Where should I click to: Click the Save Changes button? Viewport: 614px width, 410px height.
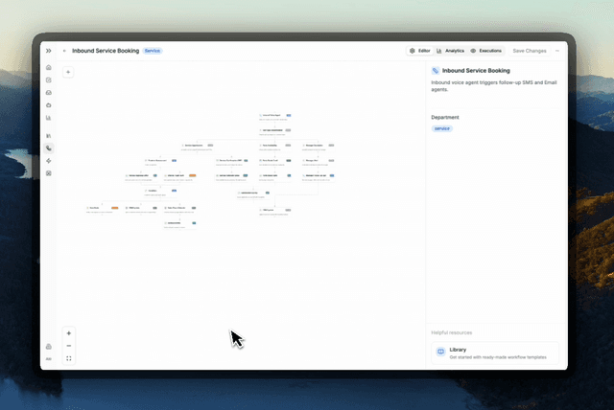(529, 50)
